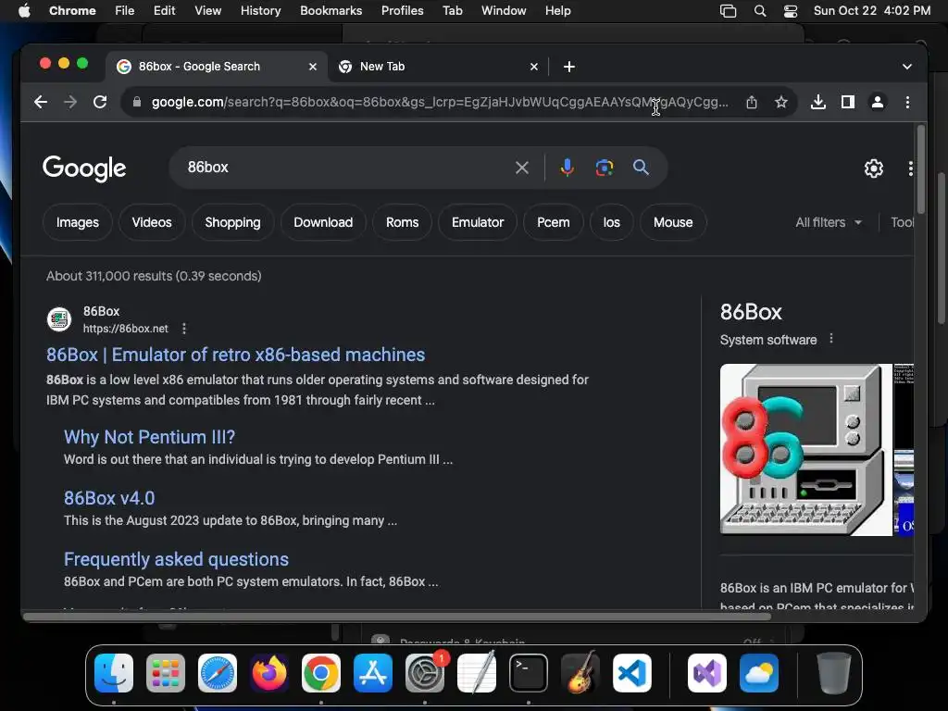
Task: Filter results by Shopping
Action: [232, 222]
